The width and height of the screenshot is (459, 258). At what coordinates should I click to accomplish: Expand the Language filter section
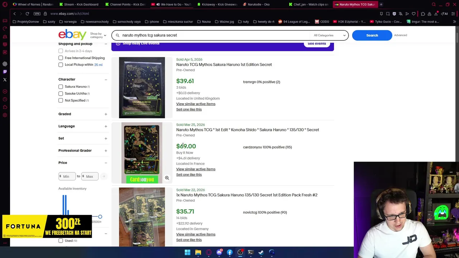click(x=106, y=126)
